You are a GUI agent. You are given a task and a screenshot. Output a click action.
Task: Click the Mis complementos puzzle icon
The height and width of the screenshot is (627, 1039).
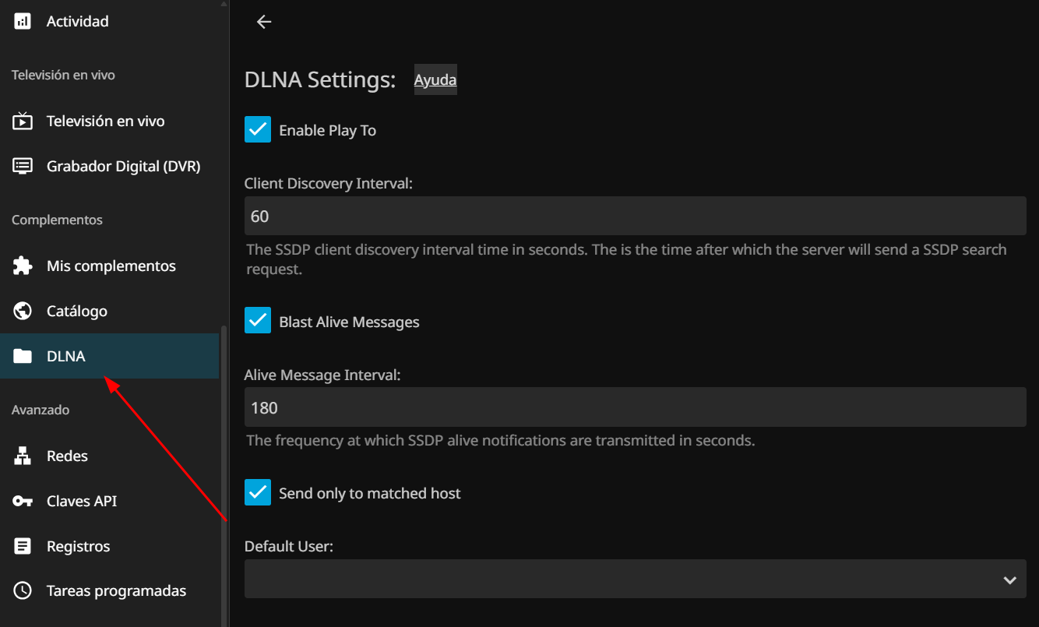23,266
